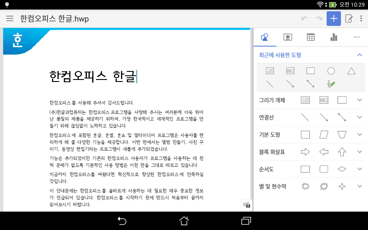Expand the 그리기 개체 category
This screenshot has height=230, width=368.
pos(360,100)
